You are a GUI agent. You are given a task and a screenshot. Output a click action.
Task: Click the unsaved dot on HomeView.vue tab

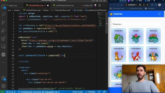pos(48,5)
